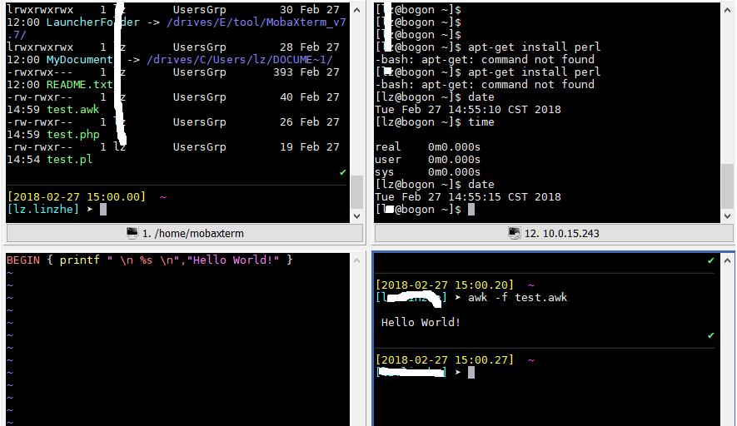The width and height of the screenshot is (737, 426).
Task: Click the BEGIN keyword in vim editor
Action: click(x=23, y=260)
